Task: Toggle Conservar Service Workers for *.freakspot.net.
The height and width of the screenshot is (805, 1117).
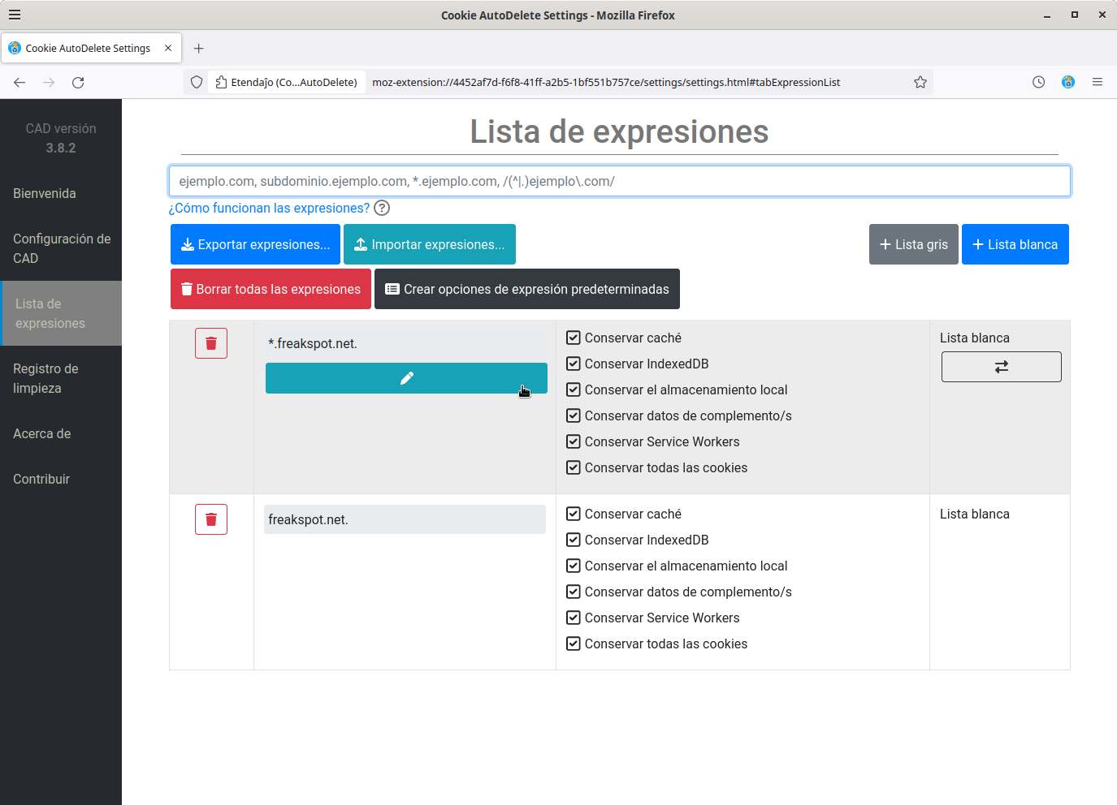Action: point(574,442)
